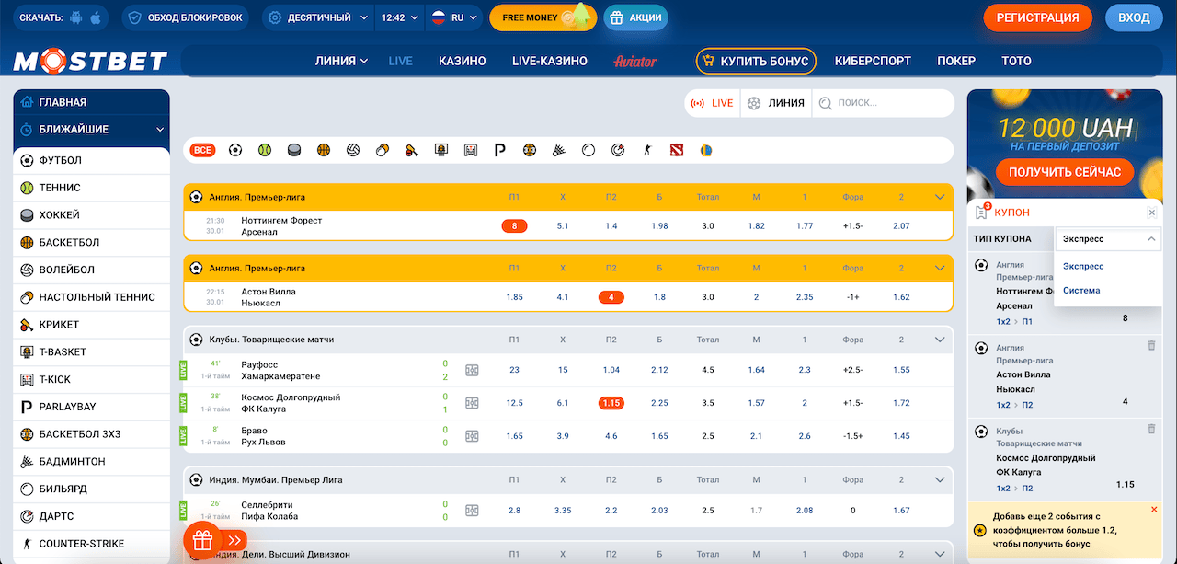Open the КАЗИНО navigation tab
Image resolution: width=1177 pixels, height=564 pixels.
coord(463,61)
